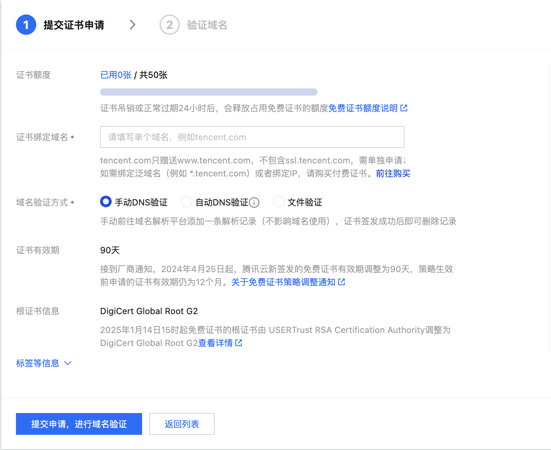Click the step 1 circle icon
The image size is (551, 450).
click(x=26, y=25)
